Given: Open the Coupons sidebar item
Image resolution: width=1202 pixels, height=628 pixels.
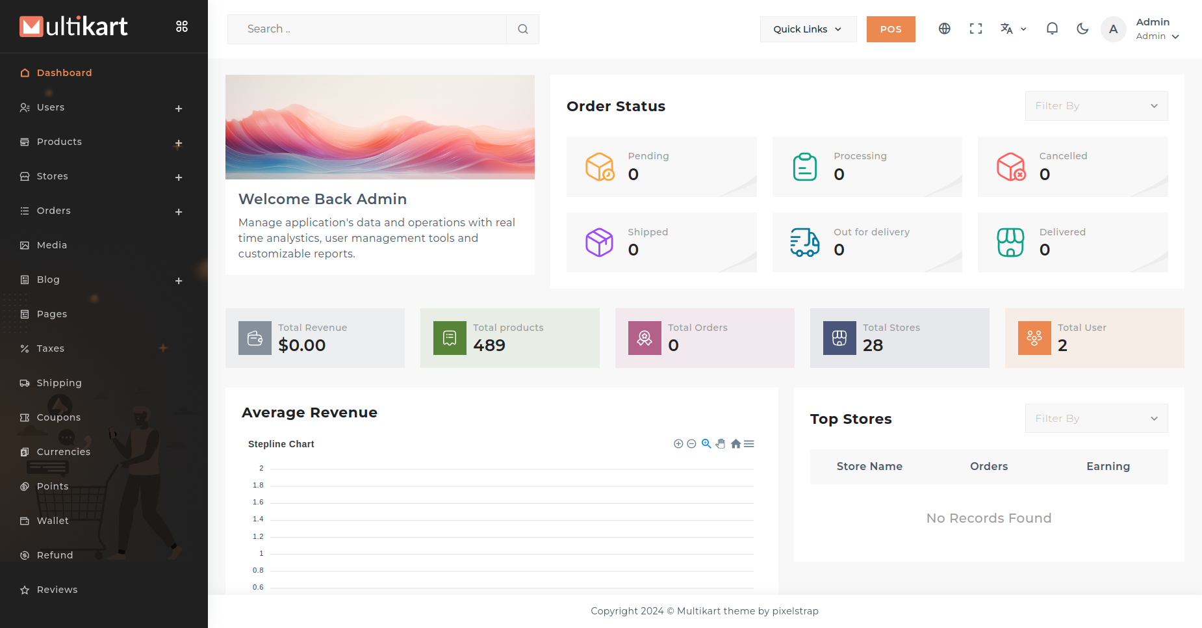Looking at the screenshot, I should tap(59, 417).
